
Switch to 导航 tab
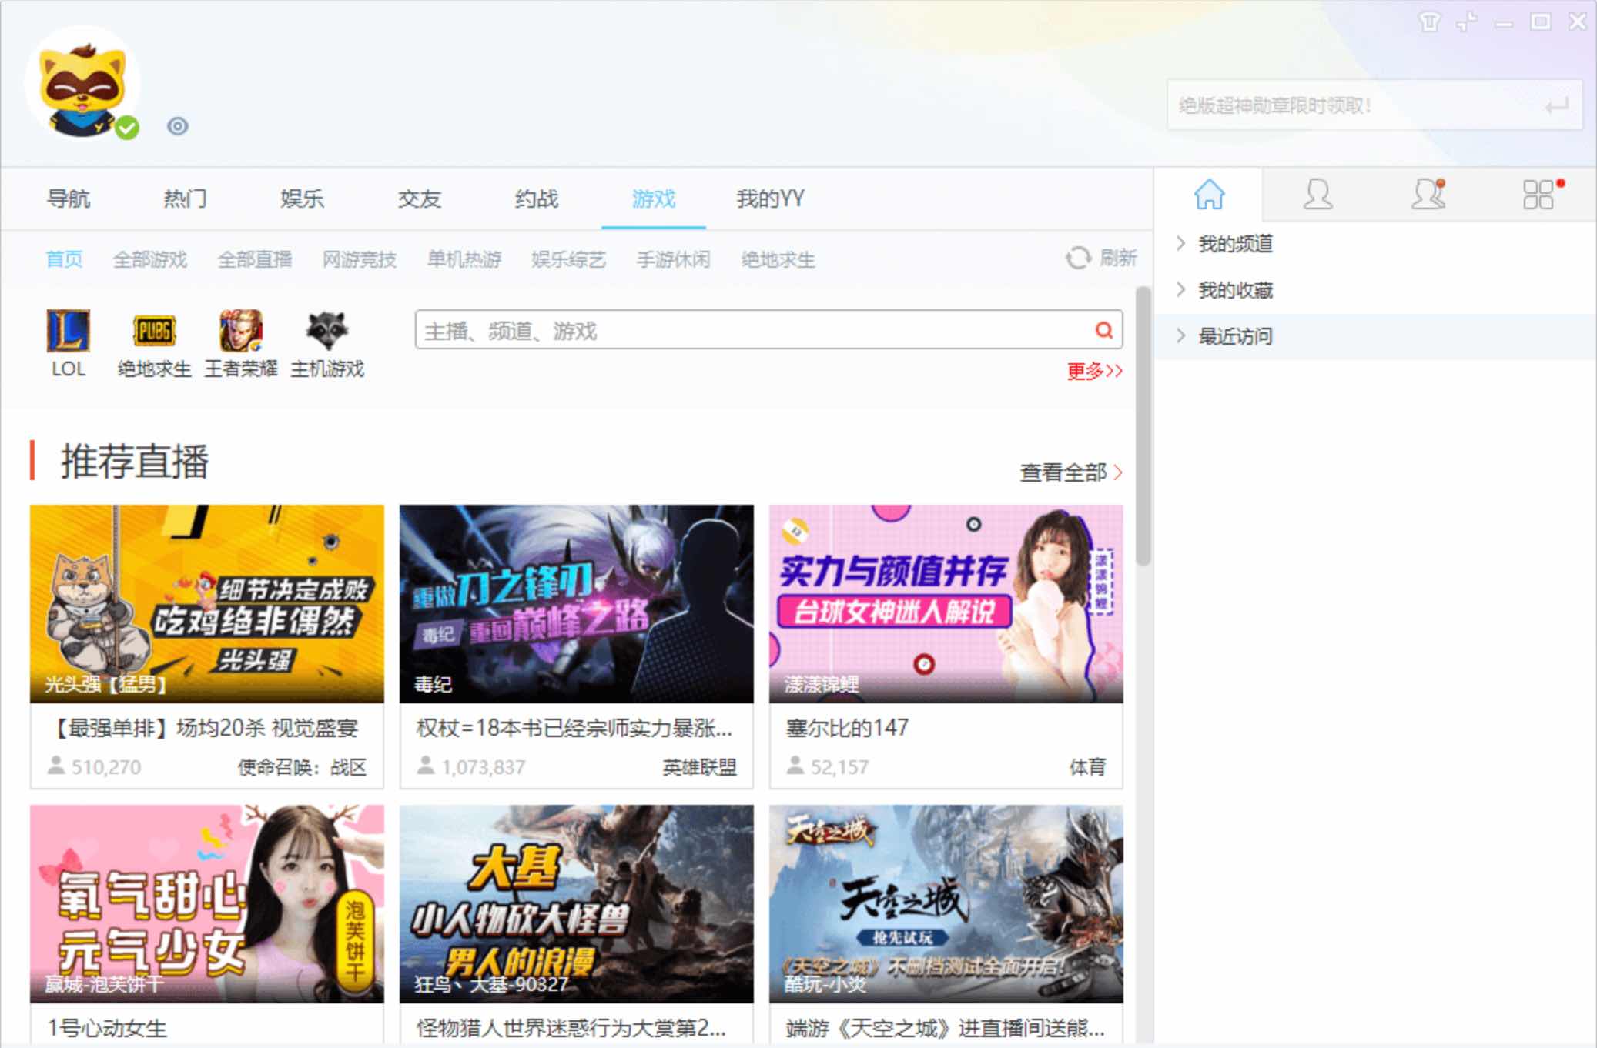[x=69, y=199]
